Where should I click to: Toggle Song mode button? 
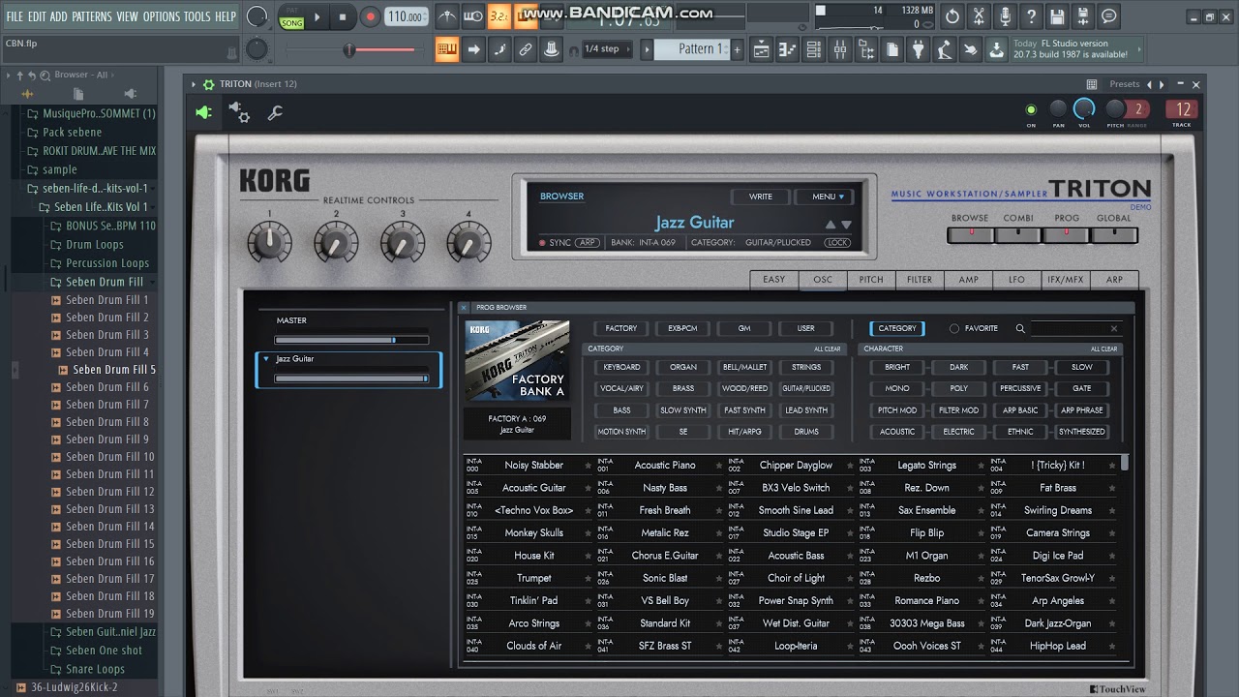pyautogui.click(x=292, y=22)
